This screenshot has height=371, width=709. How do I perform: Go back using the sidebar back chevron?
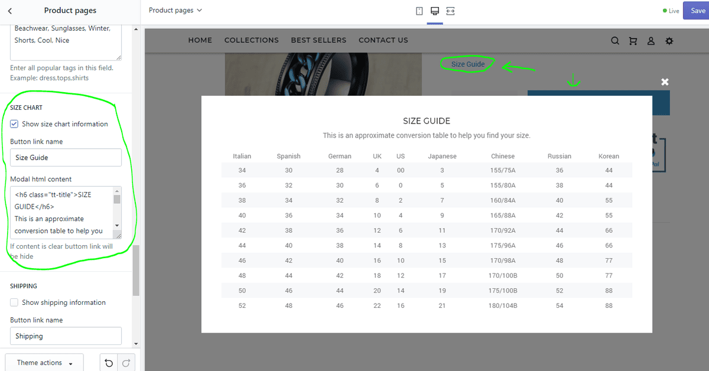click(x=10, y=11)
